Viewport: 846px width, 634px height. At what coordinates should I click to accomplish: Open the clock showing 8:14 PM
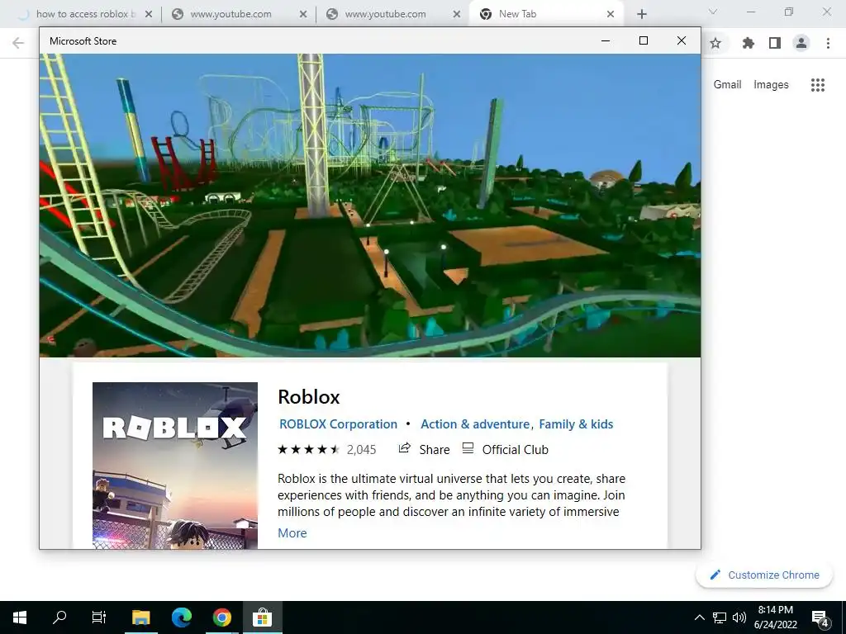pos(776,617)
